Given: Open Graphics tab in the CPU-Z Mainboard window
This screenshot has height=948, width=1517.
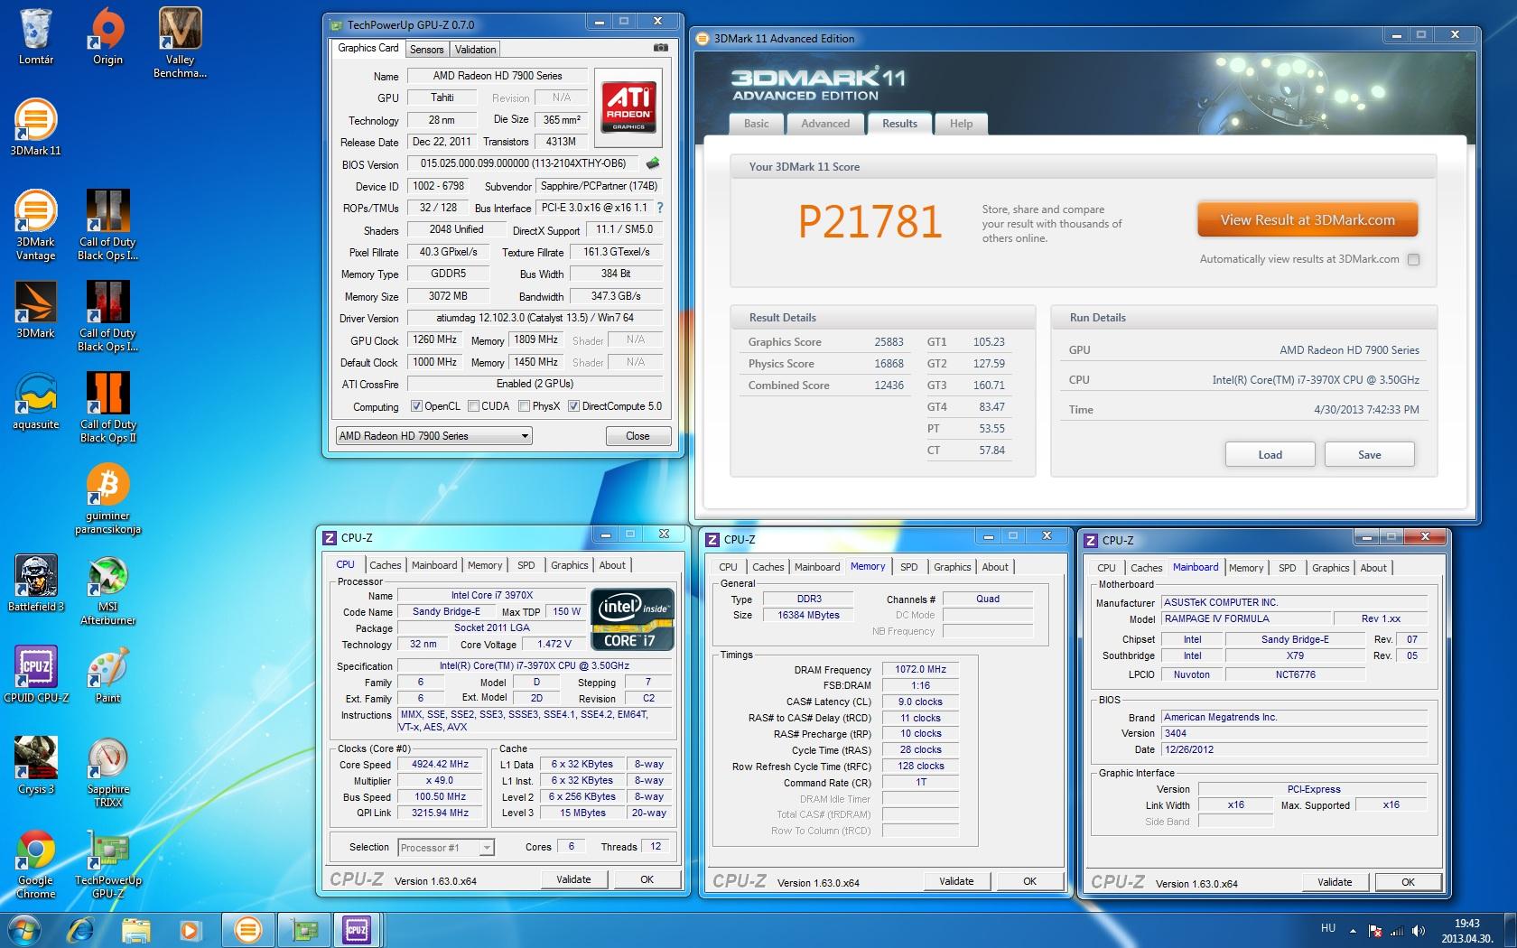Looking at the screenshot, I should pyautogui.click(x=1330, y=568).
